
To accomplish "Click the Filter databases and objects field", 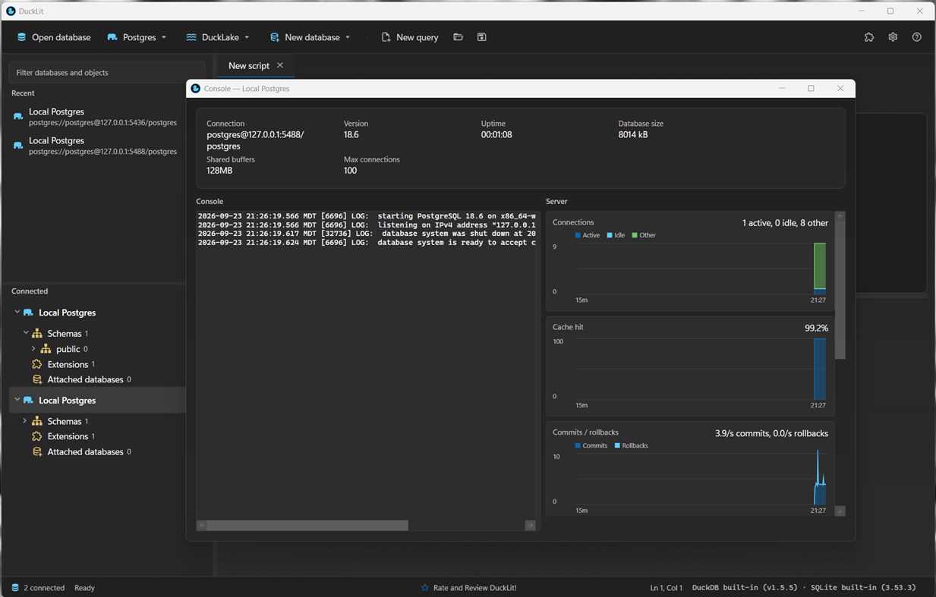I will point(106,73).
